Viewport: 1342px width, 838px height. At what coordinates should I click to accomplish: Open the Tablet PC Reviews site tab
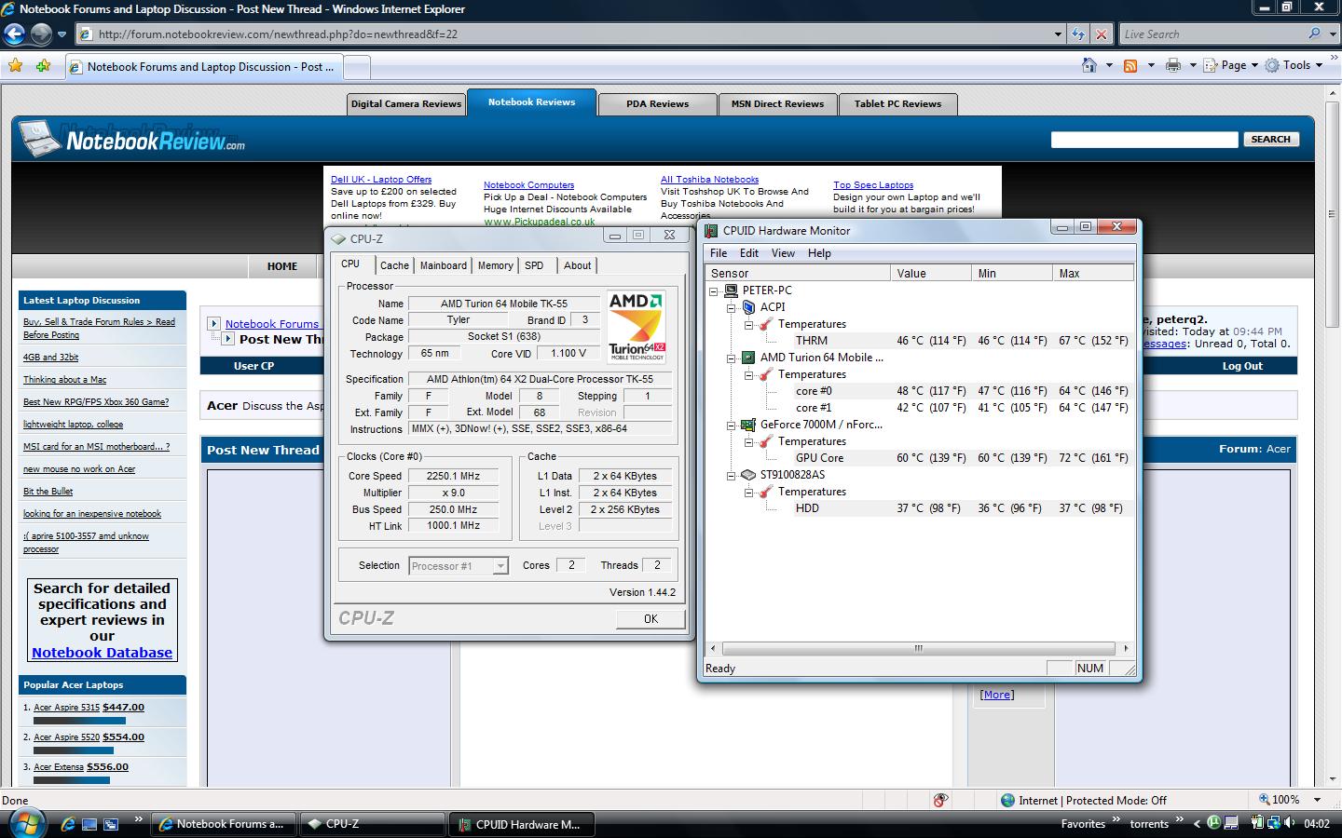click(x=898, y=104)
